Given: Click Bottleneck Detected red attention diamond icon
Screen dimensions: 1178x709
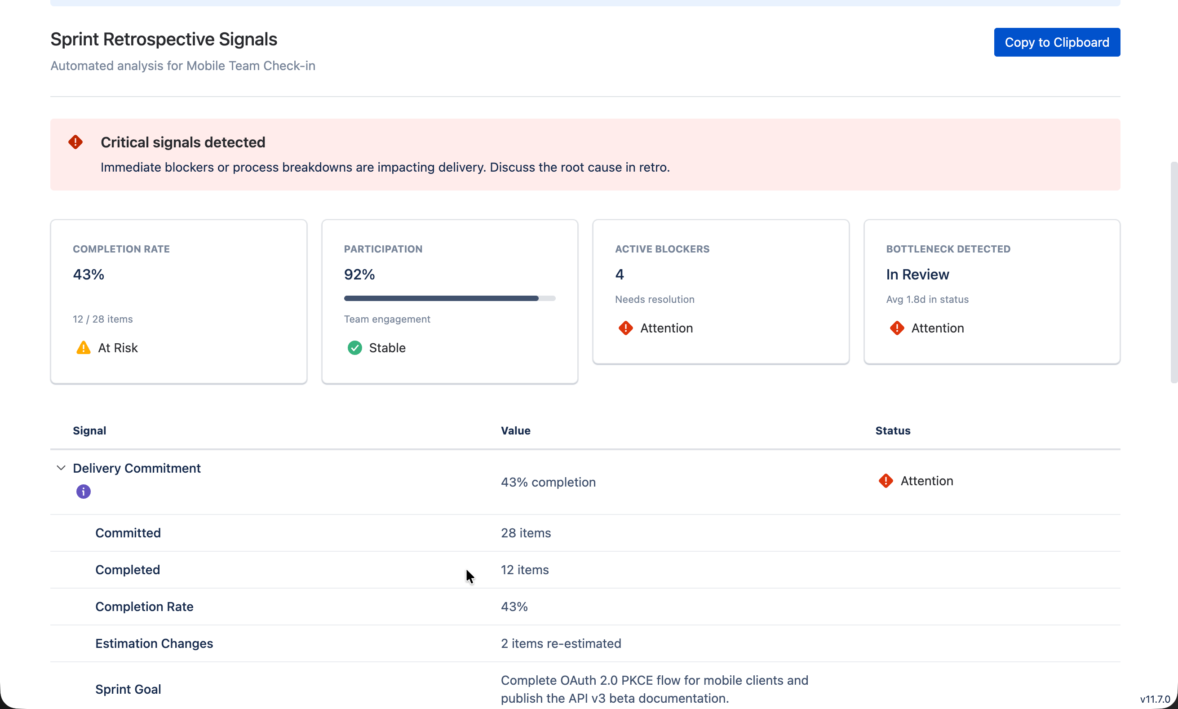Looking at the screenshot, I should pos(897,328).
